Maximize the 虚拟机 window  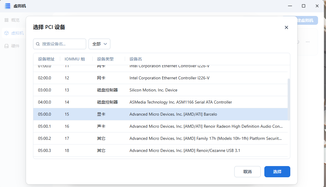point(304,6)
